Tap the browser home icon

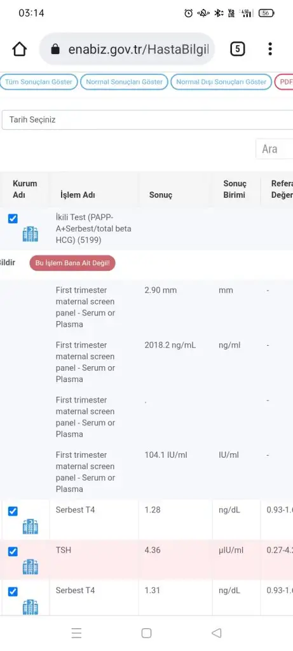pos(20,50)
